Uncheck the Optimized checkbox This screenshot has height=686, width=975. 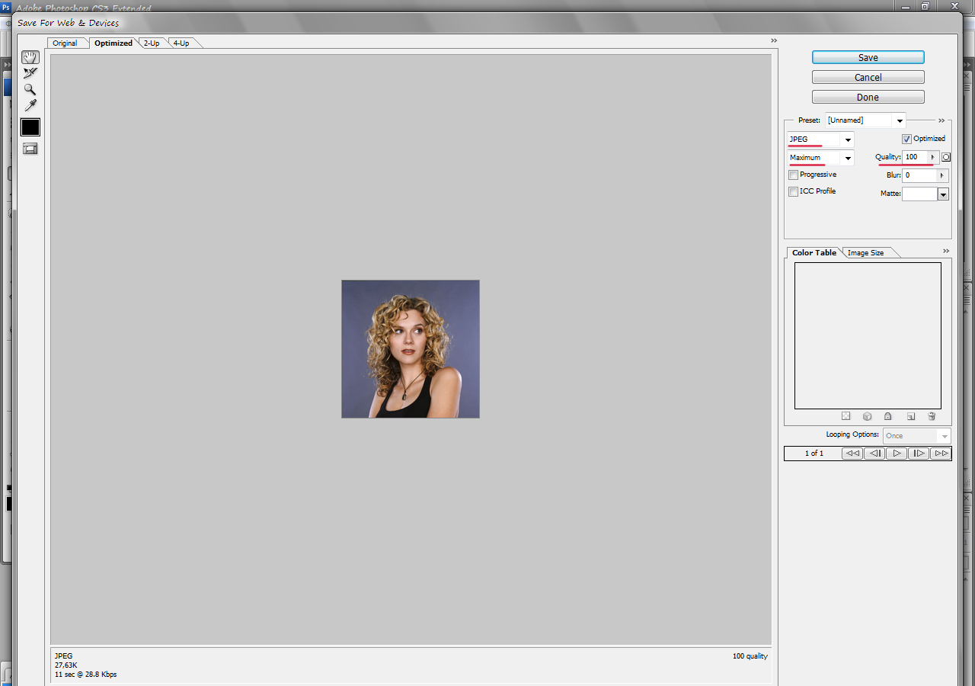coord(906,139)
